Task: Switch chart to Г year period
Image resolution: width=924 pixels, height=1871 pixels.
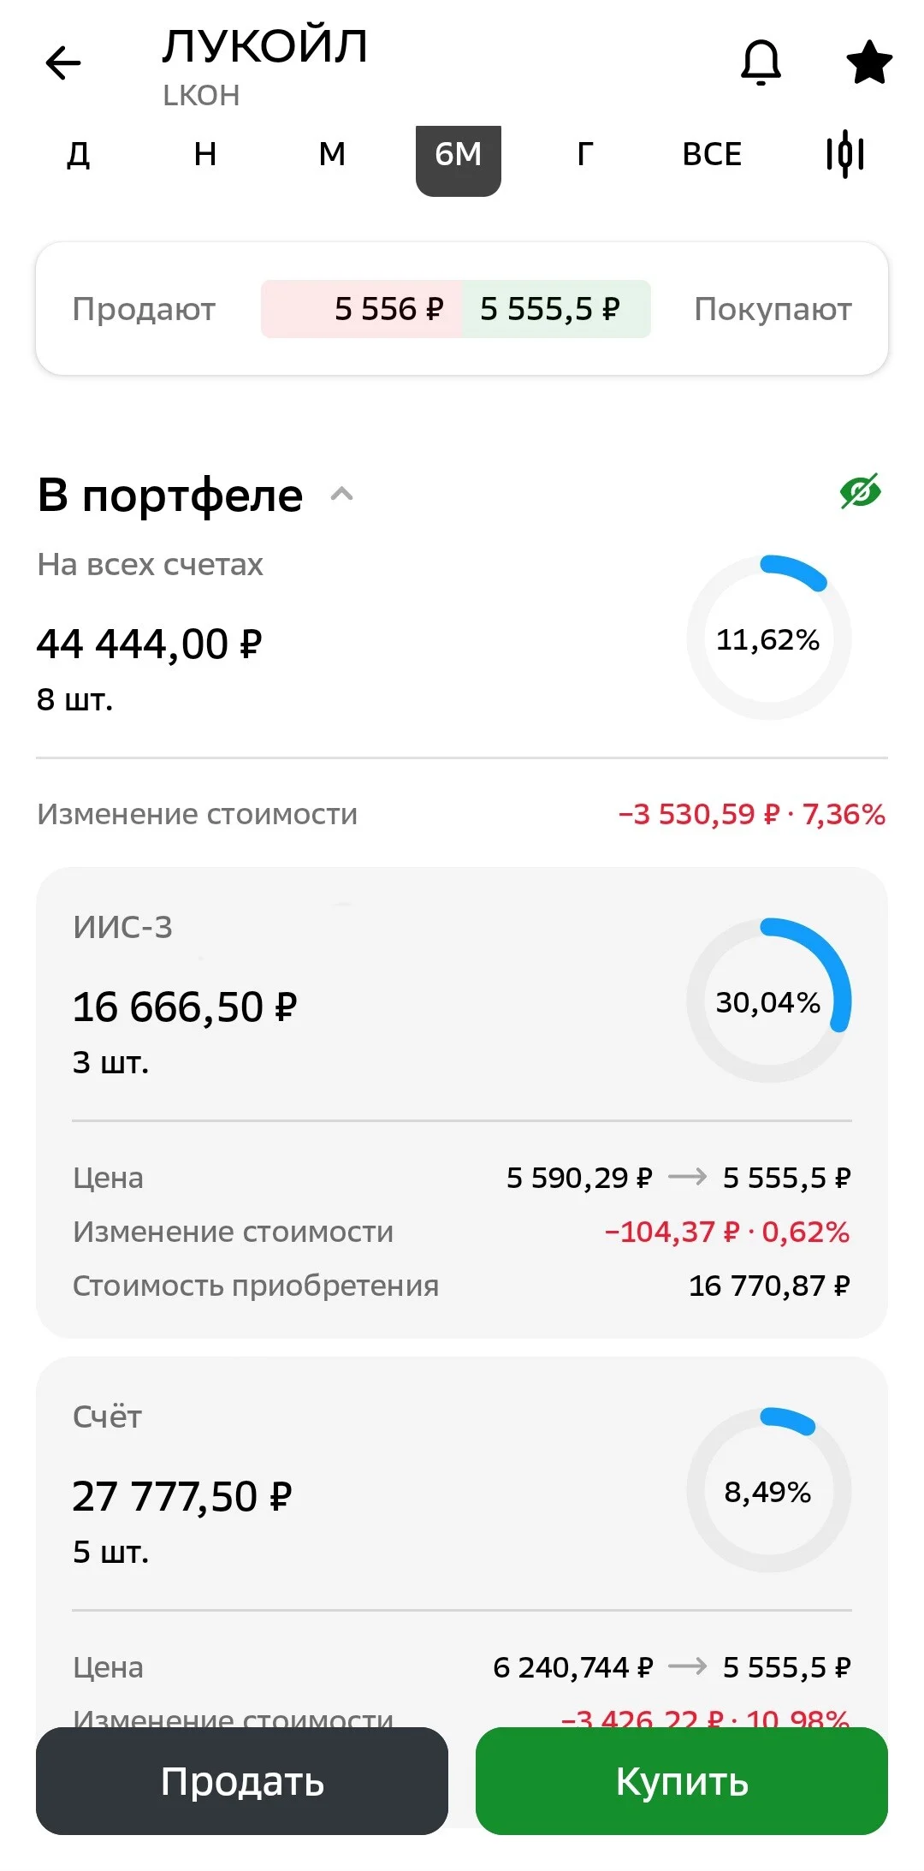Action: tap(585, 155)
